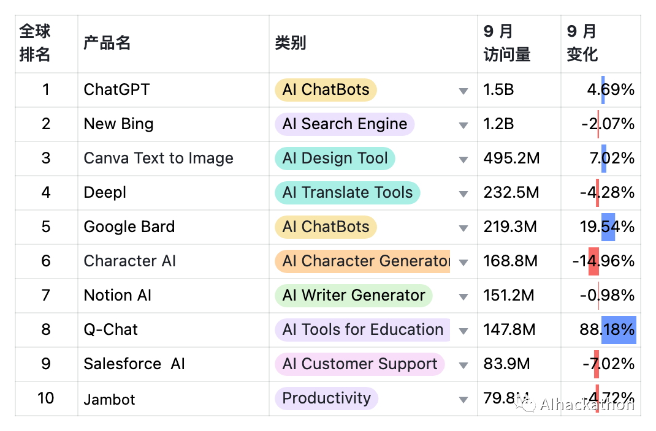Click the AI Character Generator tag
Image resolution: width=656 pixels, height=431 pixels.
pyautogui.click(x=362, y=261)
